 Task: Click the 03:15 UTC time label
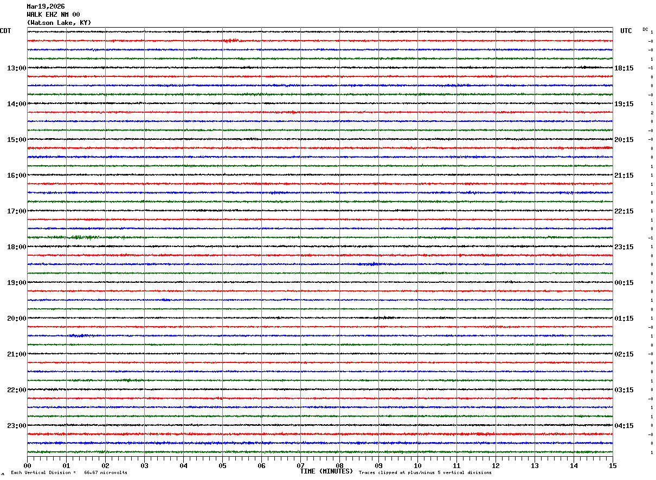pyautogui.click(x=623, y=390)
